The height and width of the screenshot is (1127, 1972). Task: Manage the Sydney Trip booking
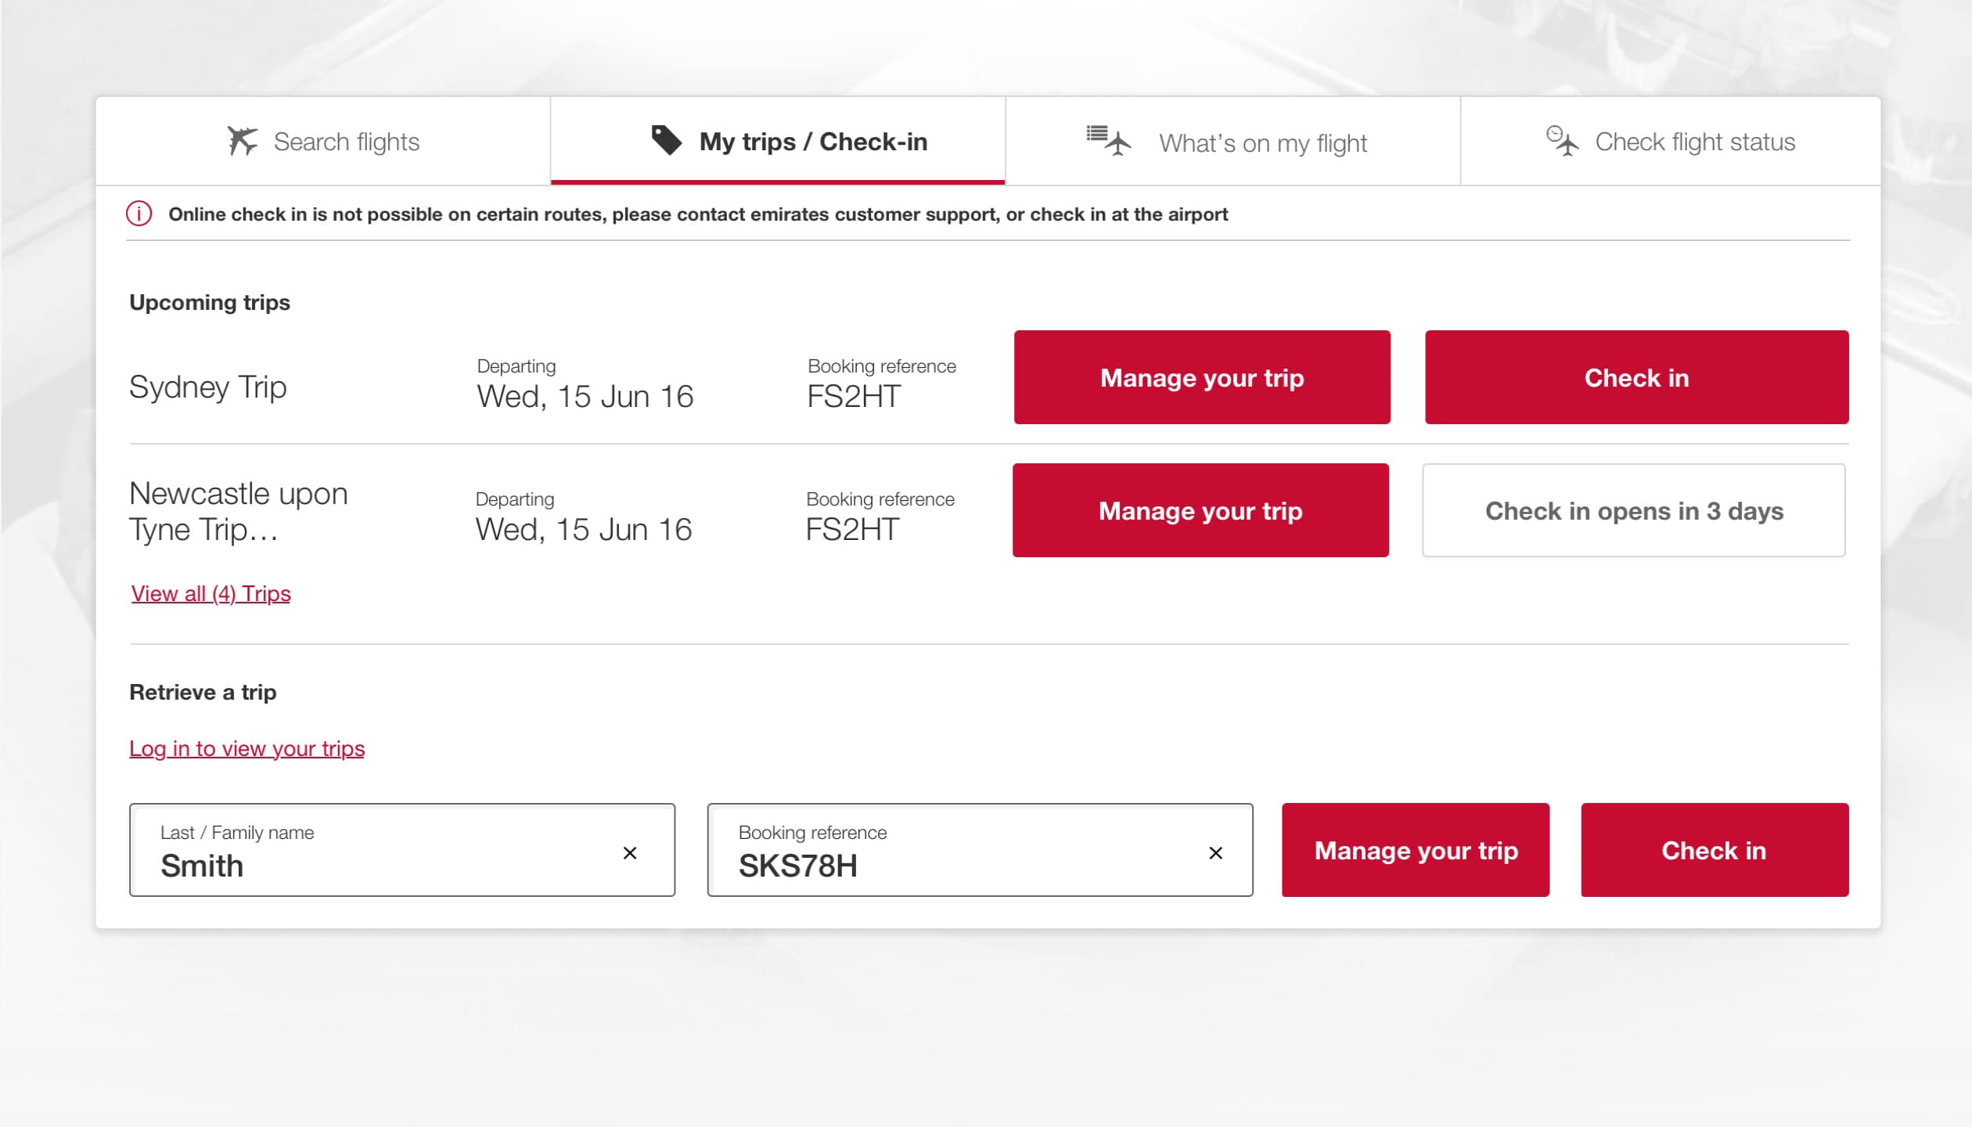point(1202,377)
